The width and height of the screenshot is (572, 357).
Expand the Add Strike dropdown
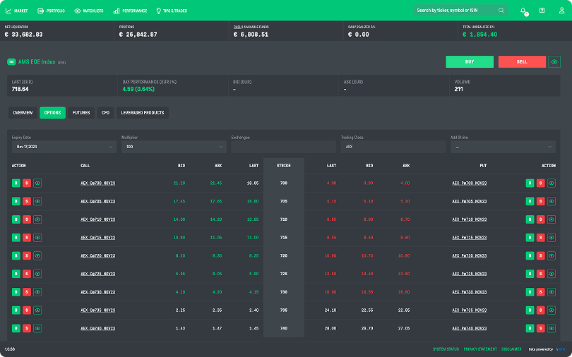[x=503, y=147]
